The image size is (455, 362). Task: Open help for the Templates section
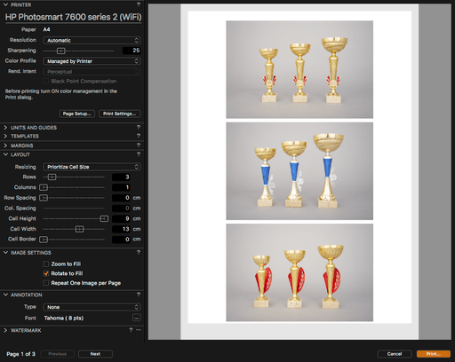tap(139, 136)
